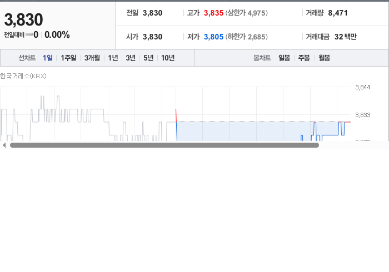Switch line chart to 3개월

(x=92, y=58)
